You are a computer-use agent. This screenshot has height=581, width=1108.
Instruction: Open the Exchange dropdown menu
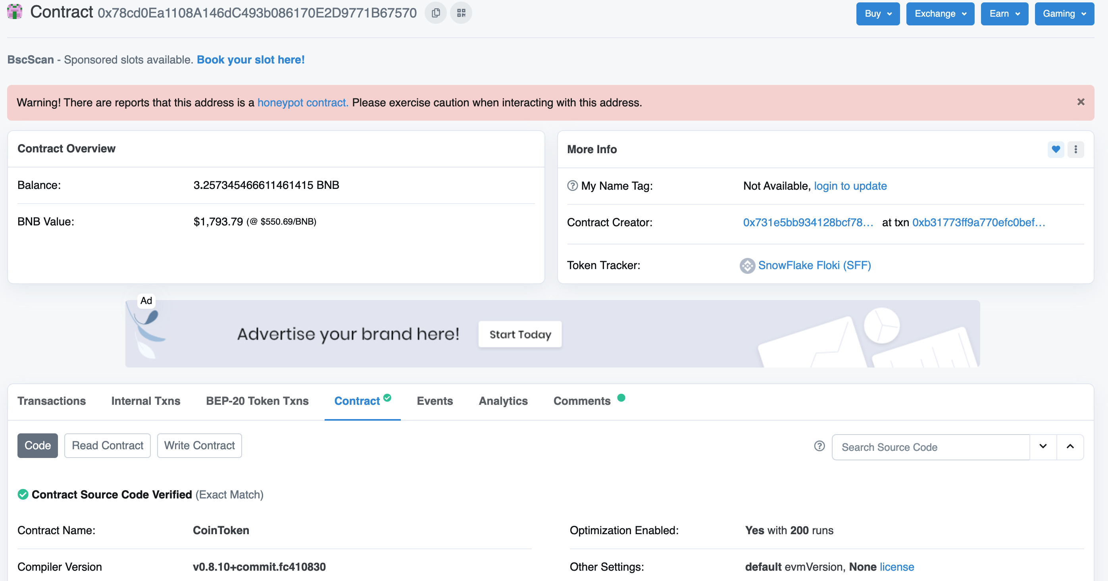point(940,14)
